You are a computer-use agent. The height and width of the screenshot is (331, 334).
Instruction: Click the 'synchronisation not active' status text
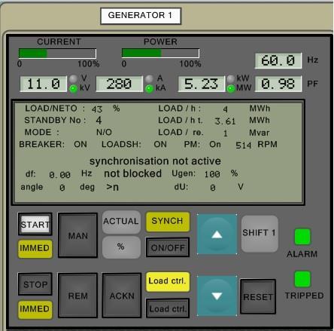click(x=155, y=161)
